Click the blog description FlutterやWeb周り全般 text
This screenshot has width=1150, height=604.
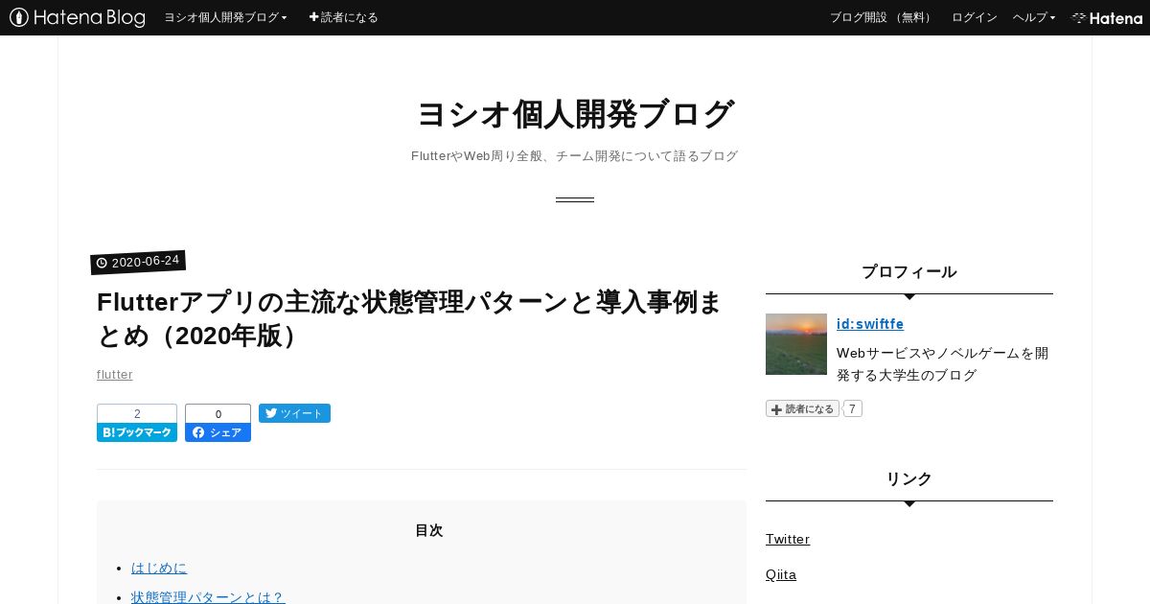click(x=575, y=155)
